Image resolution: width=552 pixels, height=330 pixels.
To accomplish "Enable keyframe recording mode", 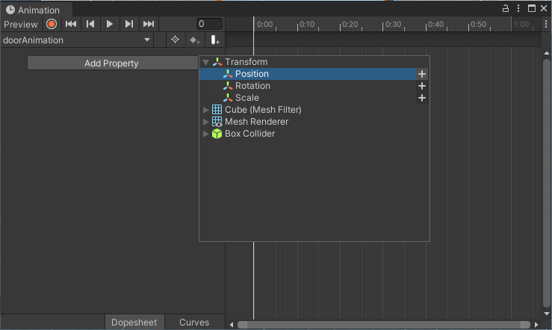I will (52, 25).
